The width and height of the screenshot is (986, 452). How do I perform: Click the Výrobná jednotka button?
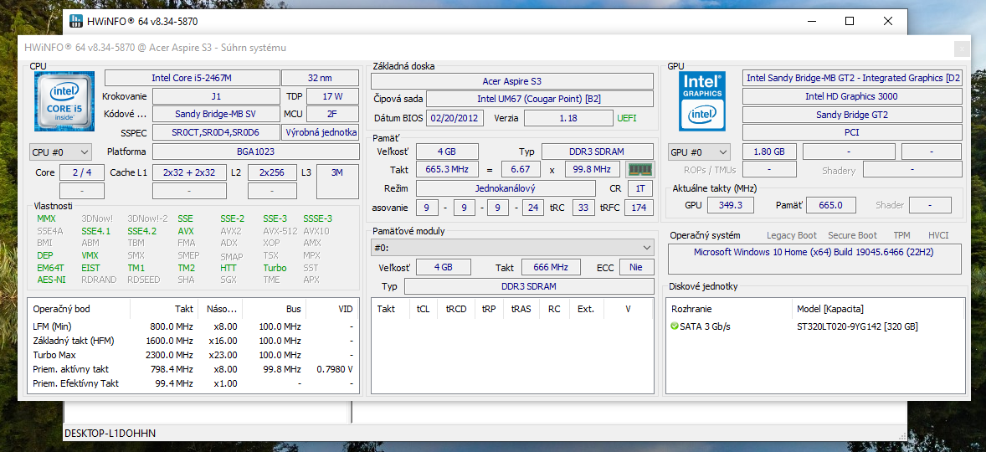point(321,132)
